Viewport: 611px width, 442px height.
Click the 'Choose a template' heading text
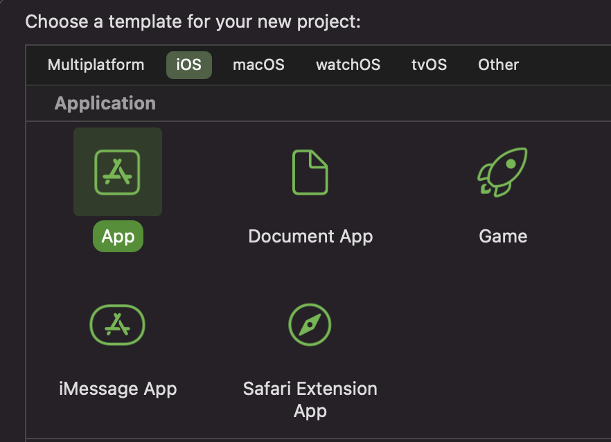point(193,21)
